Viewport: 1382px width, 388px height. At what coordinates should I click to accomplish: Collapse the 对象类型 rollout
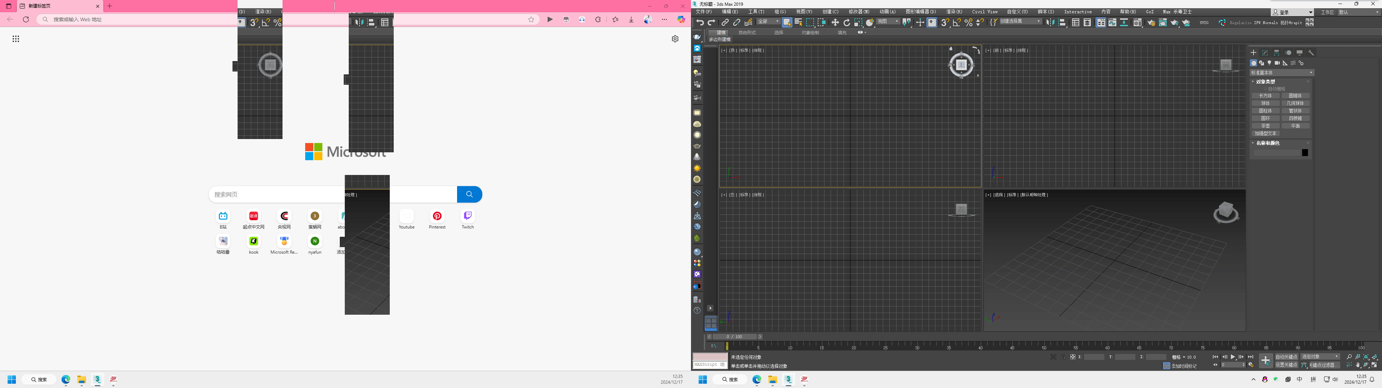pyautogui.click(x=1266, y=82)
